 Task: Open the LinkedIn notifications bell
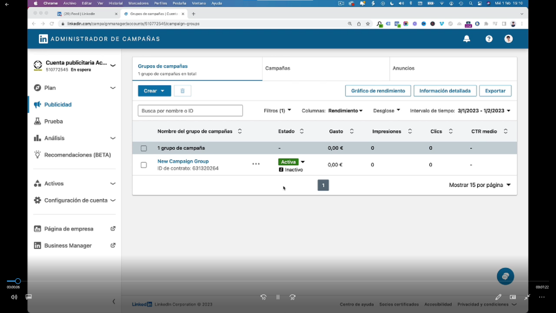(x=466, y=39)
